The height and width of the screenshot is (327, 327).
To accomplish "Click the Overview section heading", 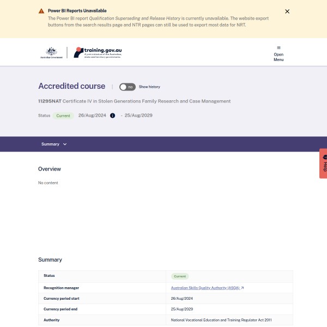I will pos(50,169).
